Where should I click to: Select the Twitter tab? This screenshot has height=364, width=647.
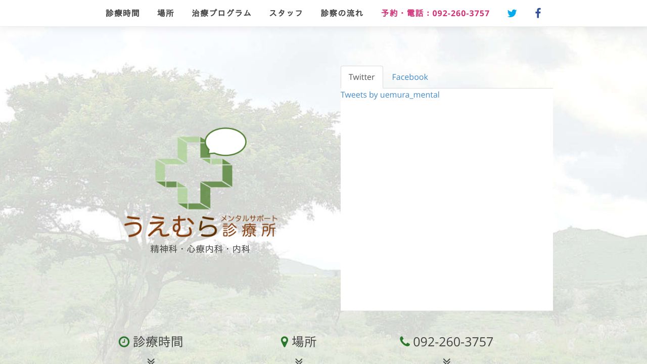pos(361,77)
